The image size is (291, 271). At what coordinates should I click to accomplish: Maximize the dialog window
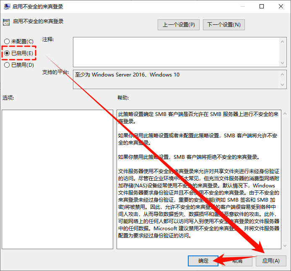pyautogui.click(x=262, y=6)
